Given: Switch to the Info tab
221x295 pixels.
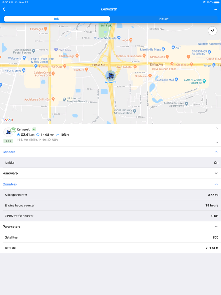Looking at the screenshot, I should point(57,18).
